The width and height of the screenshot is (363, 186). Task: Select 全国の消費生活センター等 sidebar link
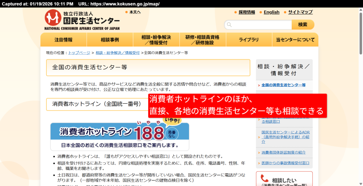coord(284,85)
